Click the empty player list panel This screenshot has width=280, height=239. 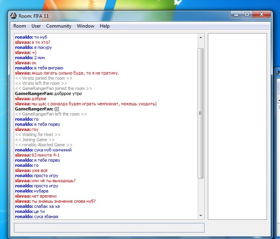click(237, 126)
